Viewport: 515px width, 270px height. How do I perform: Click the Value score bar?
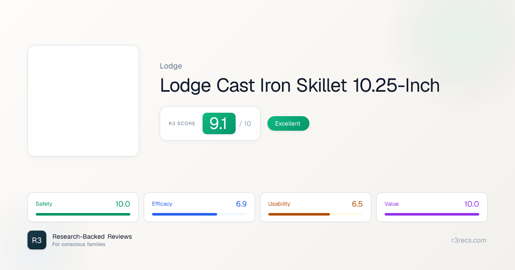[432, 214]
